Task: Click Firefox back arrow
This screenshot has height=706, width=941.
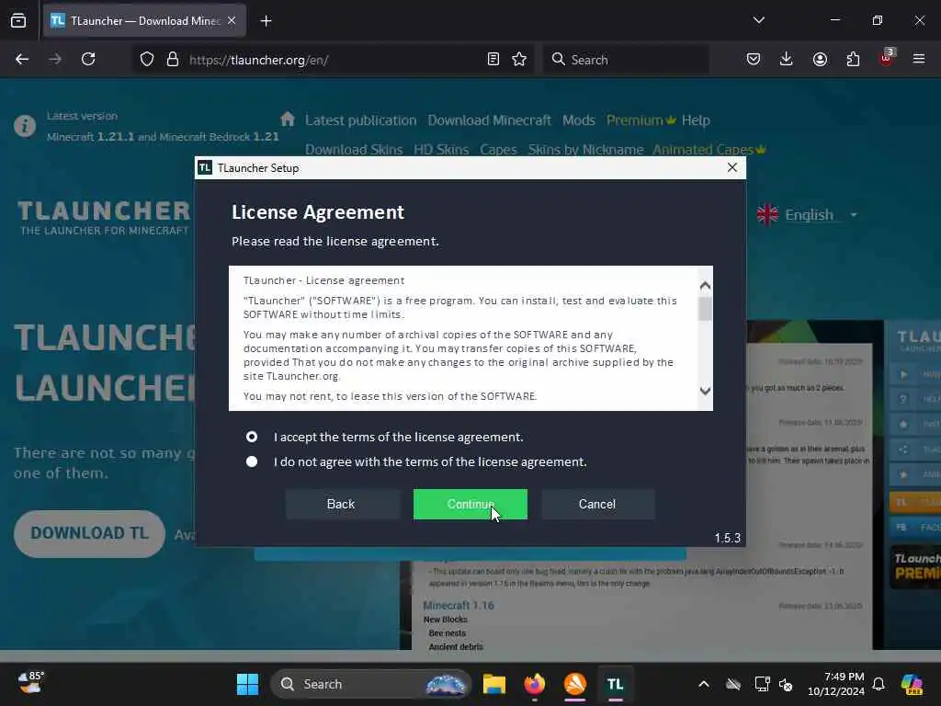Action: (x=22, y=59)
